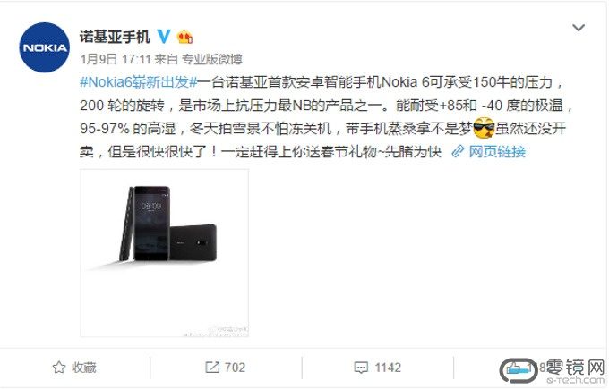Click the star favorite icon
This screenshot has width=609, height=389.
click(59, 368)
